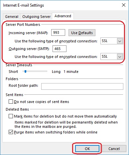The width and height of the screenshot is (129, 155).
Task: Close the Internet E-mail Settings dialog
Action: pyautogui.click(x=124, y=5)
